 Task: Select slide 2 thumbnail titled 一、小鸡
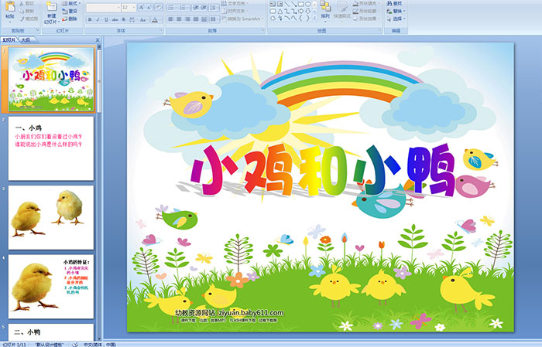(51, 148)
